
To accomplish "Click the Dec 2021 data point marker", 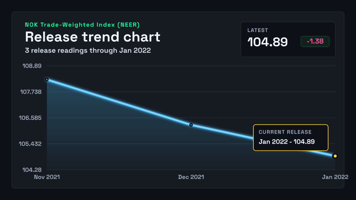I will tap(191, 125).
